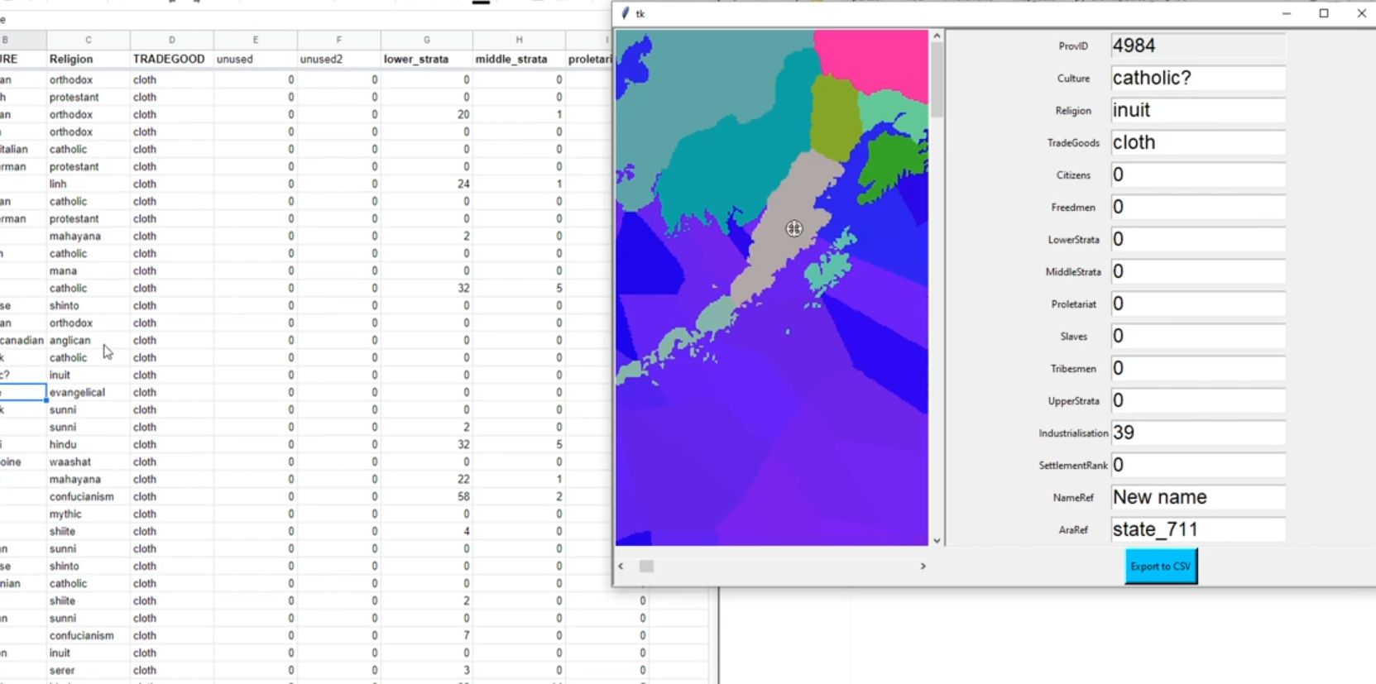Screen dimensions: 1376x684
Task: Click the Industrialisation field showing 39
Action: (x=1198, y=433)
